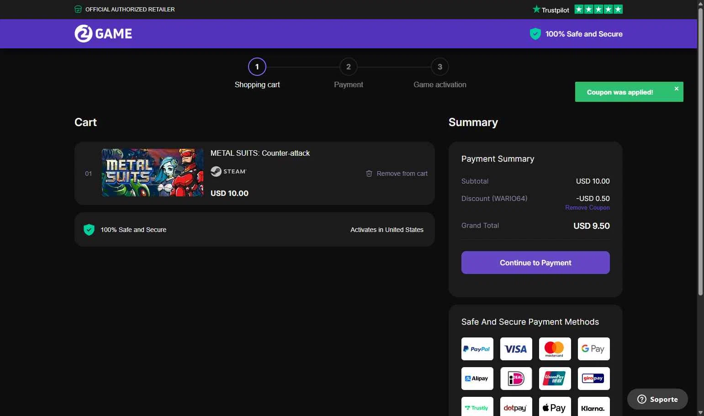Select the Klarna payment icon
704x416 pixels.
pyautogui.click(x=594, y=406)
